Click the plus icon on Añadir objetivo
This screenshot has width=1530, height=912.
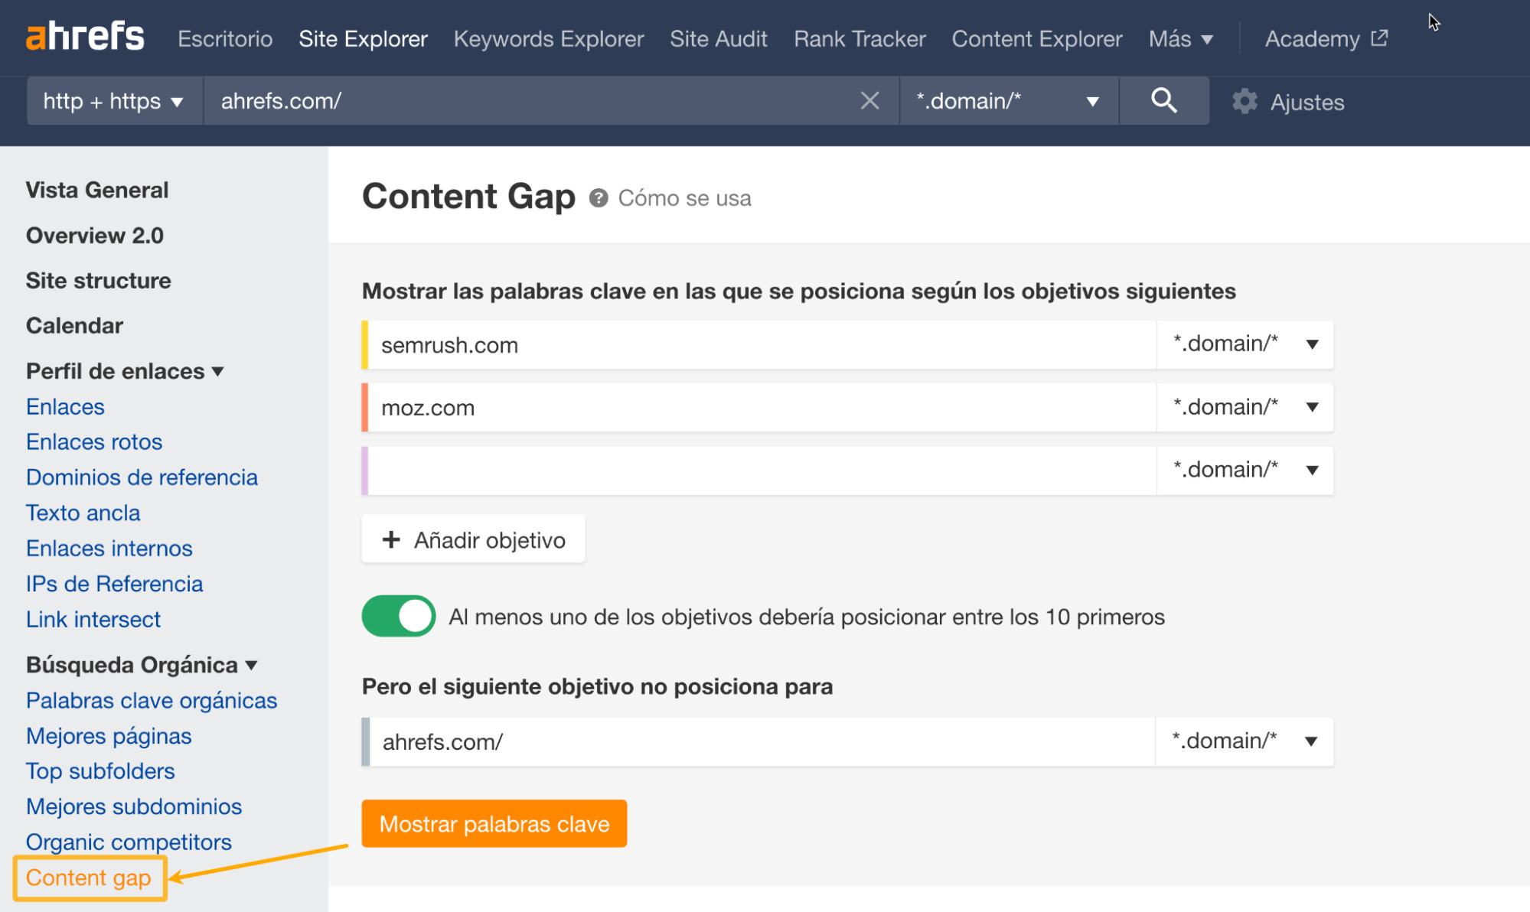click(392, 539)
